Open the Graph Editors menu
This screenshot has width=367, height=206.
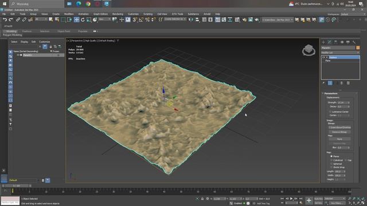click(x=100, y=14)
